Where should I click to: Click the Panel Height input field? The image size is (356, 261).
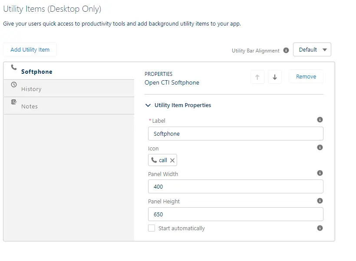(x=235, y=214)
